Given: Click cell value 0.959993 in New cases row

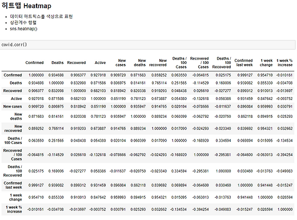Looking at the screenshot, I should tap(265, 106).
